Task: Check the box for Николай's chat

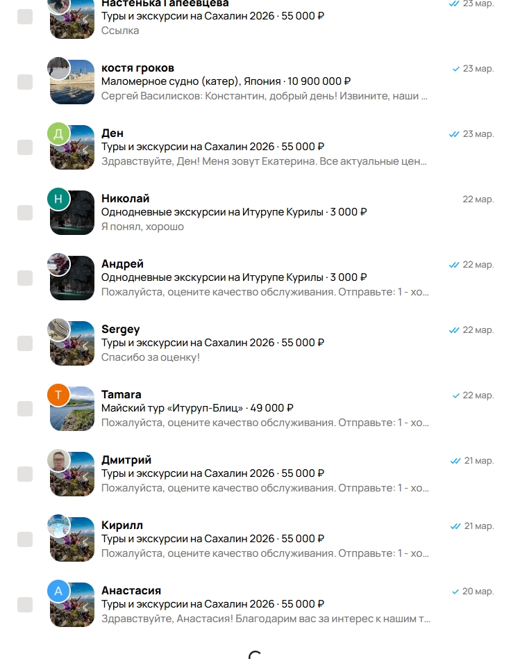Action: coord(25,213)
